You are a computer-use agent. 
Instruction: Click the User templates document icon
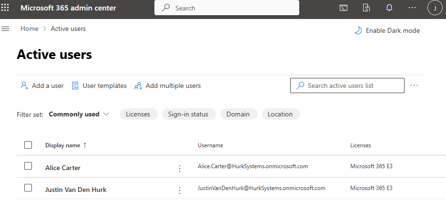point(75,86)
